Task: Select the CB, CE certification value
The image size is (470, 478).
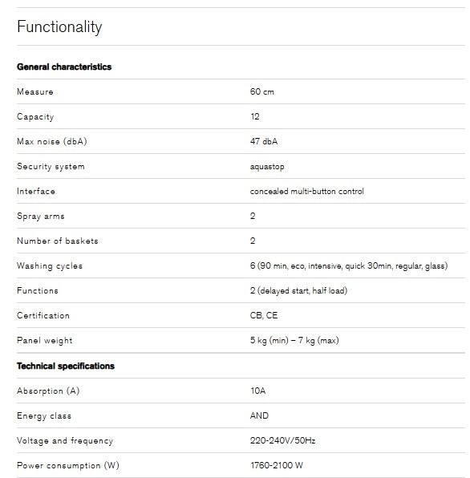Action: (264, 315)
